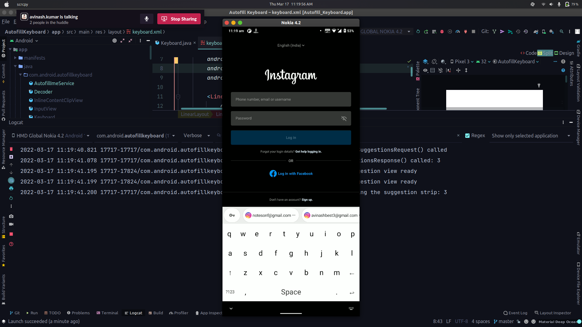Open the Search Everywhere magnifier icon
This screenshot has height=327, width=582.
(x=561, y=31)
